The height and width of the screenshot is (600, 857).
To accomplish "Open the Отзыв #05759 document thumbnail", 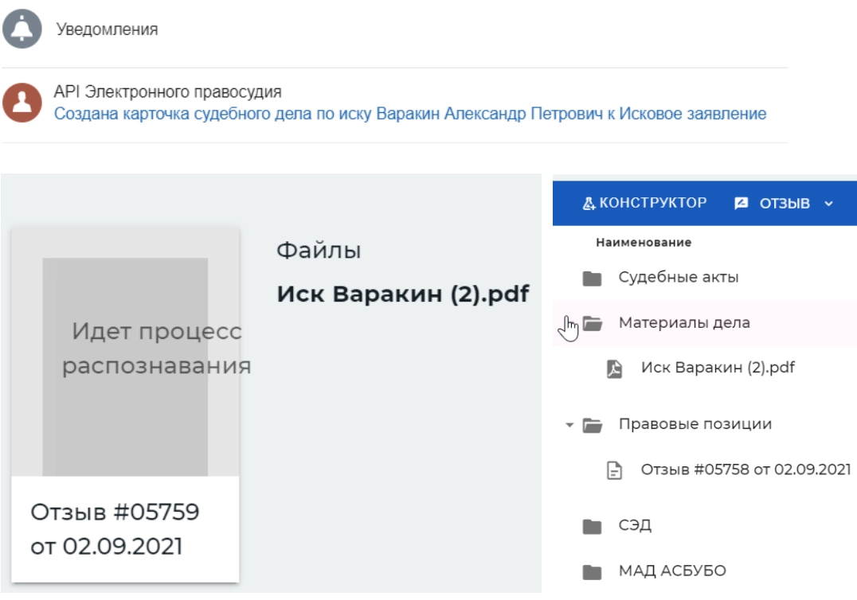I will (x=125, y=366).
